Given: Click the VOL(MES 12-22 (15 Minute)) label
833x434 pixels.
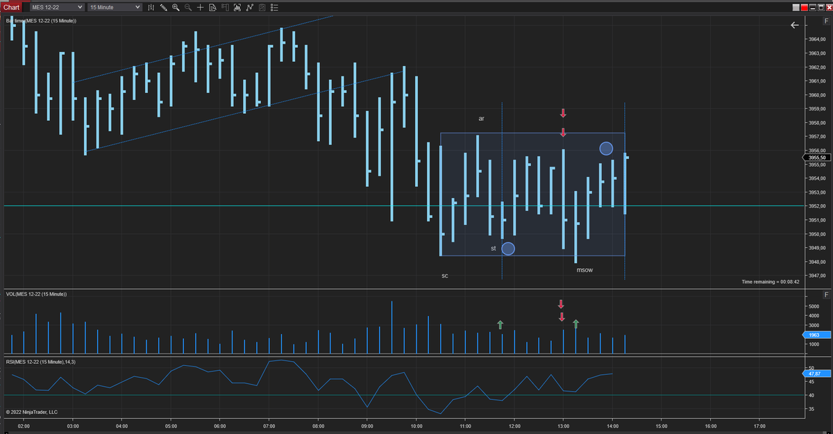Looking at the screenshot, I should (36, 294).
